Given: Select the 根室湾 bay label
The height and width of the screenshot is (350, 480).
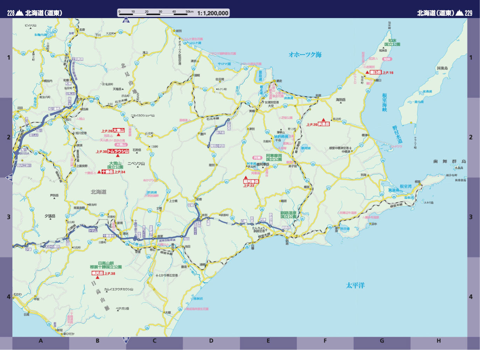Looking at the screenshot, I should (406, 187).
